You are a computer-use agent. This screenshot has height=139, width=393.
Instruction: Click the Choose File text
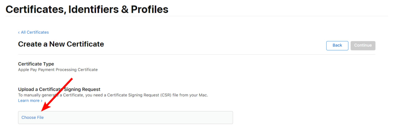(x=33, y=118)
